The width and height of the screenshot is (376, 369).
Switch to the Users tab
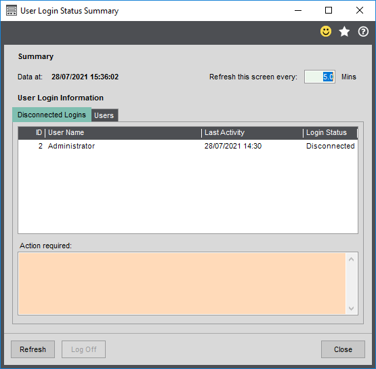click(104, 115)
